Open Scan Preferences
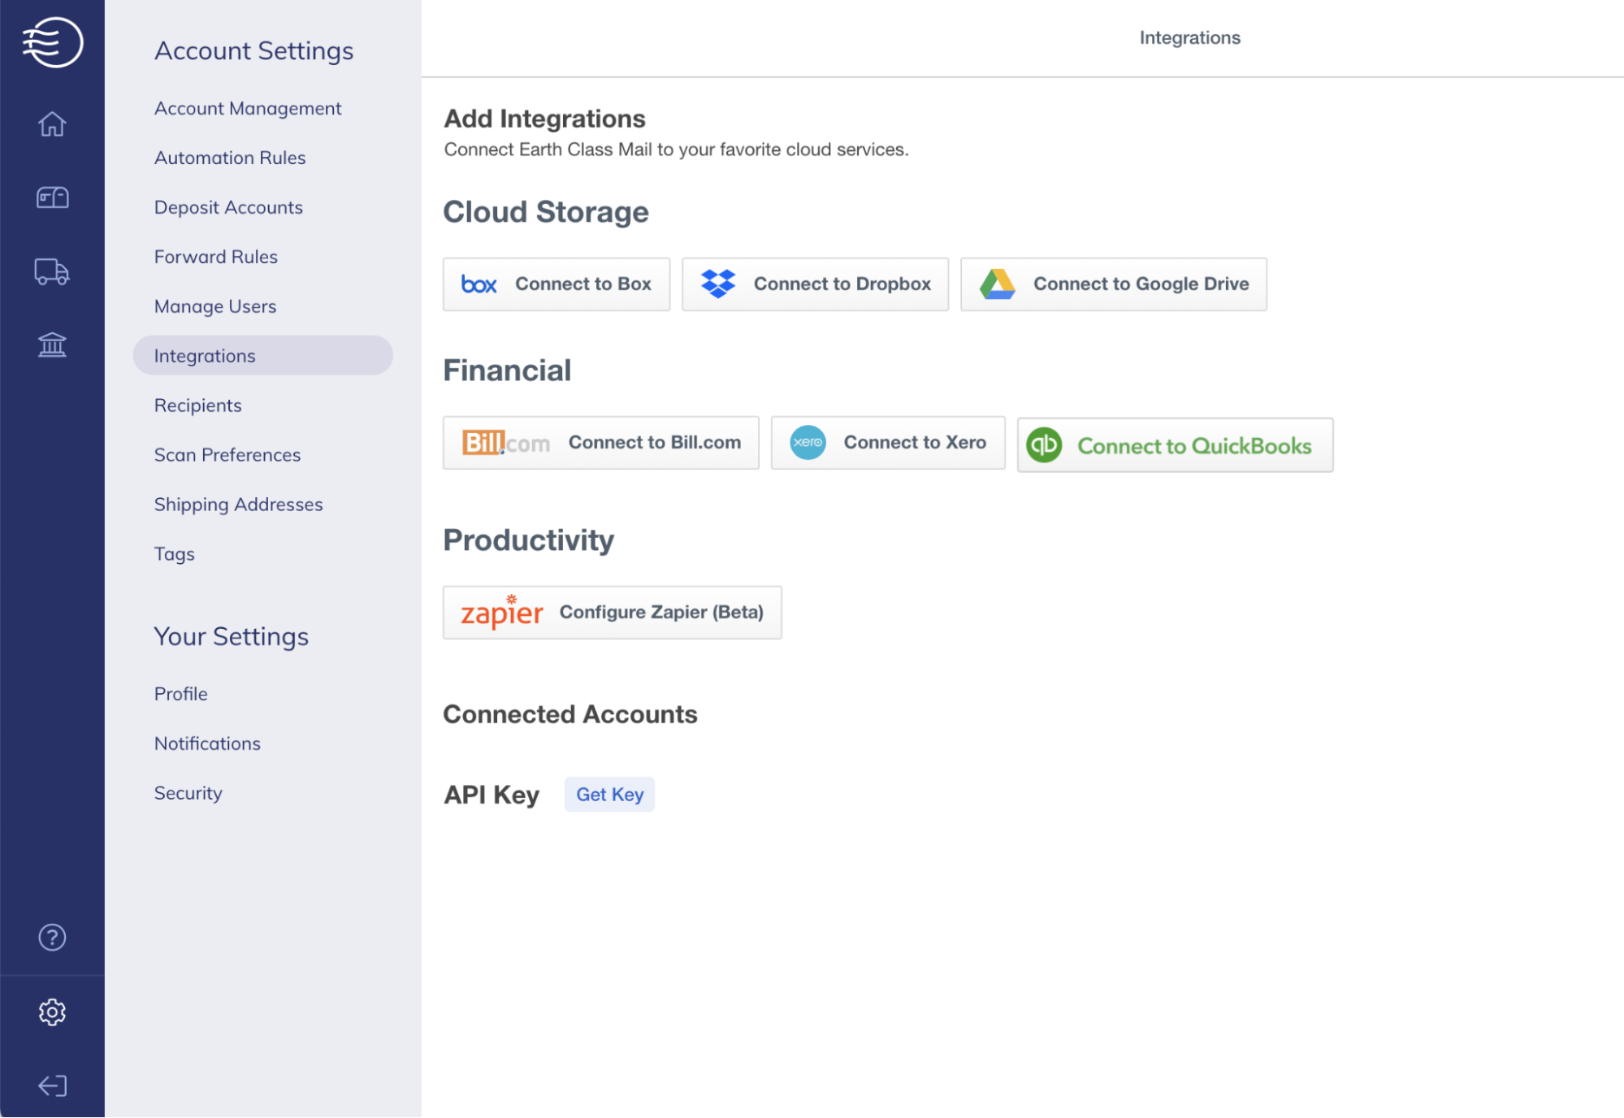The image size is (1624, 1118). [x=227, y=455]
